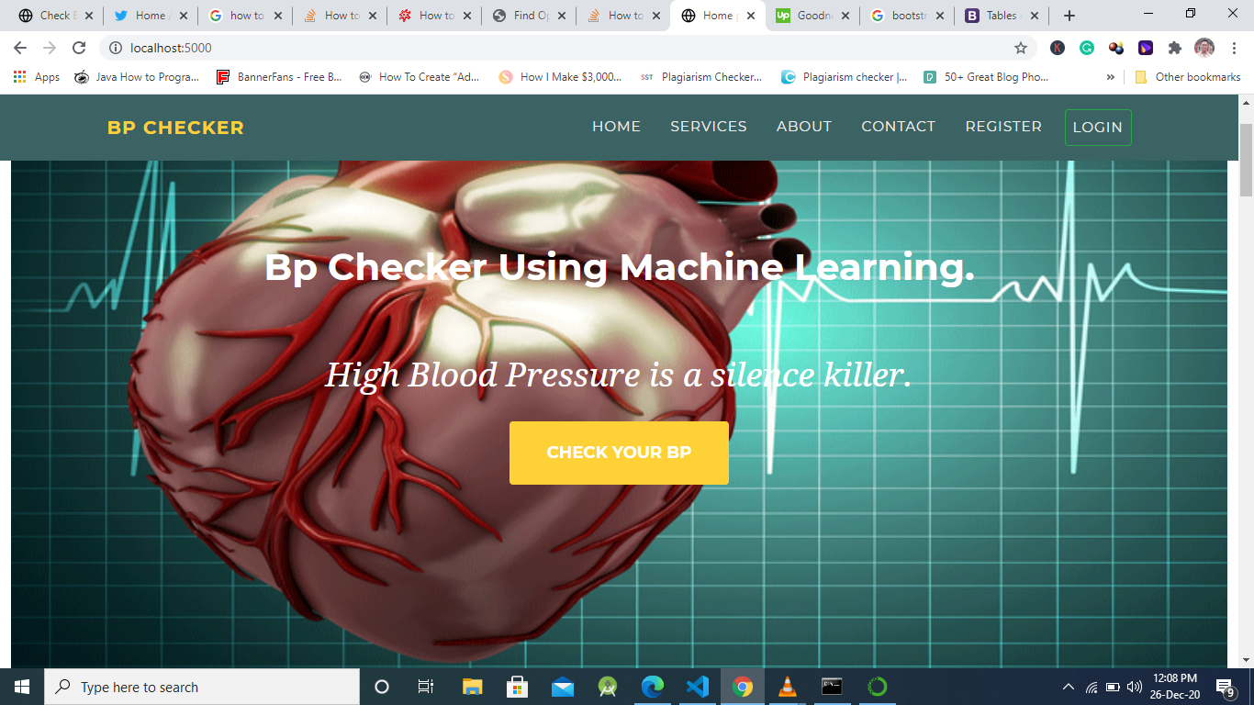
Task: Click the volume icon in system tray
Action: pyautogui.click(x=1134, y=687)
